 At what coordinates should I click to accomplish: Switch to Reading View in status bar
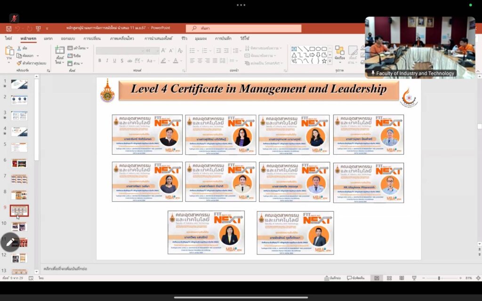coord(401,278)
